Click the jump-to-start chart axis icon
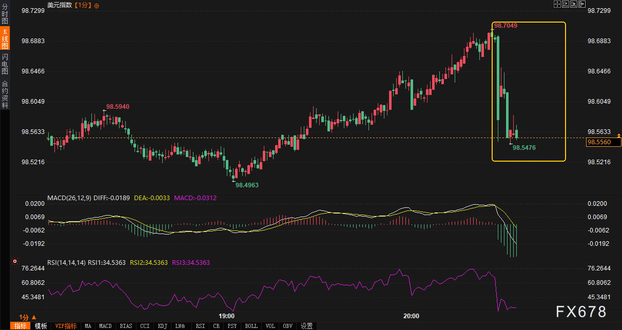The height and width of the screenshot is (330, 622). pos(566,5)
